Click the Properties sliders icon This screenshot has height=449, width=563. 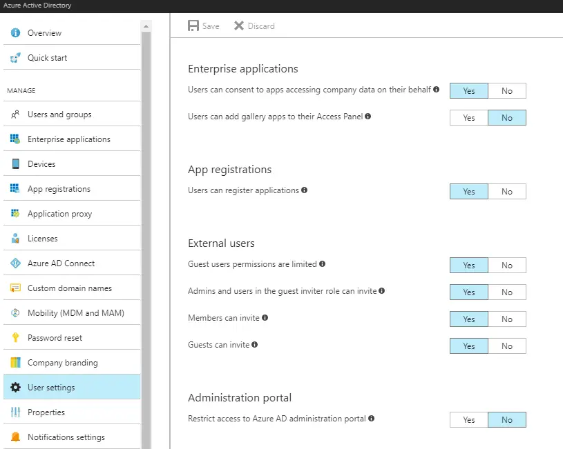(15, 412)
